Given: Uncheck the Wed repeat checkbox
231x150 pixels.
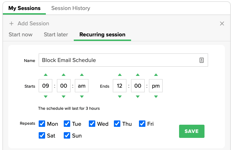Looking at the screenshot, I should 92,124.
